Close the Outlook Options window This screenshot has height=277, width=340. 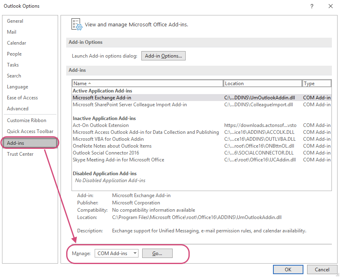331,6
